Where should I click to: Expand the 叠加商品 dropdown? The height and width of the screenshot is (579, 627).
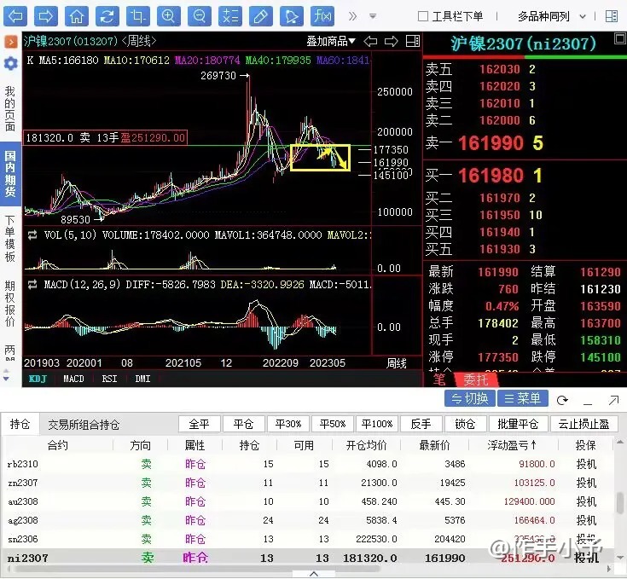331,41
